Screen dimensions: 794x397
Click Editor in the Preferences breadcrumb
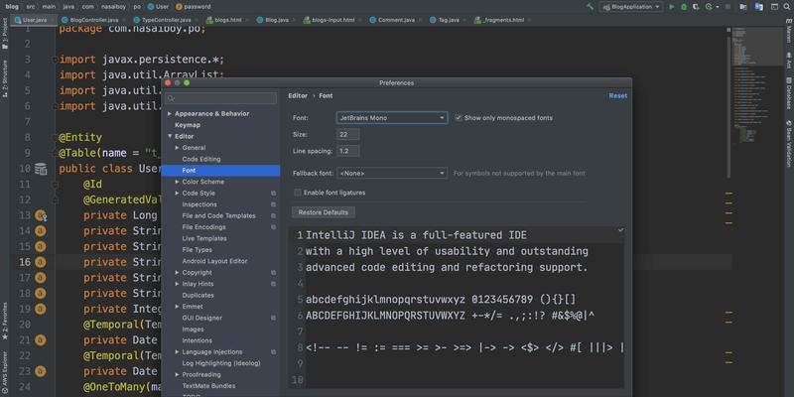pos(298,95)
